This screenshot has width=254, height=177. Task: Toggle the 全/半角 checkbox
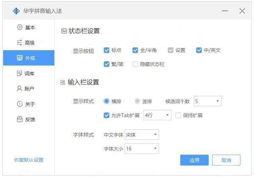click(x=135, y=50)
